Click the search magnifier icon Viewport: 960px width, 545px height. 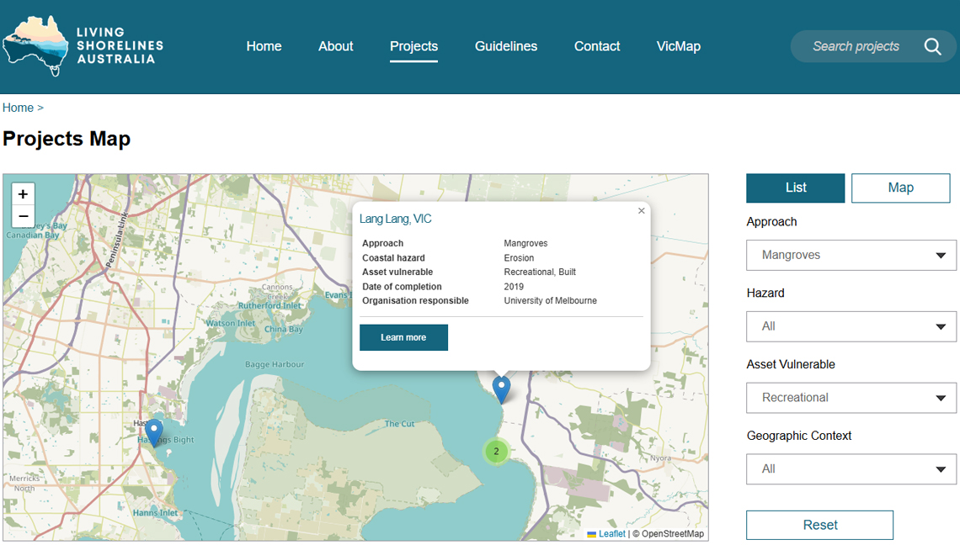(x=932, y=46)
